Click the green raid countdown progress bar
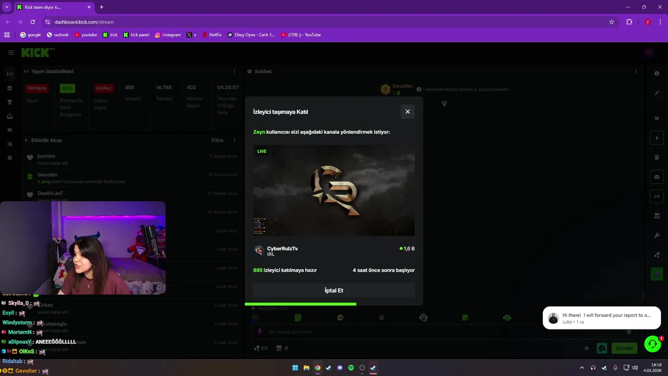668x376 pixels. 301,304
